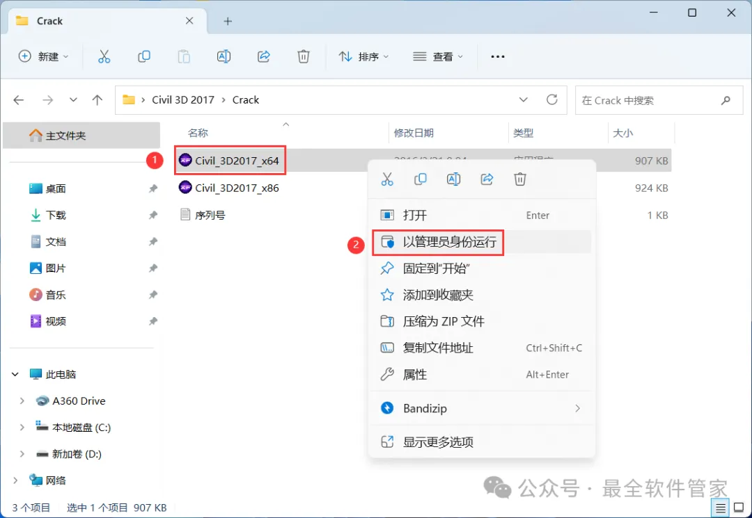Click the toolbar Cut scissors icon
Viewport: 752px width, 518px height.
point(104,56)
